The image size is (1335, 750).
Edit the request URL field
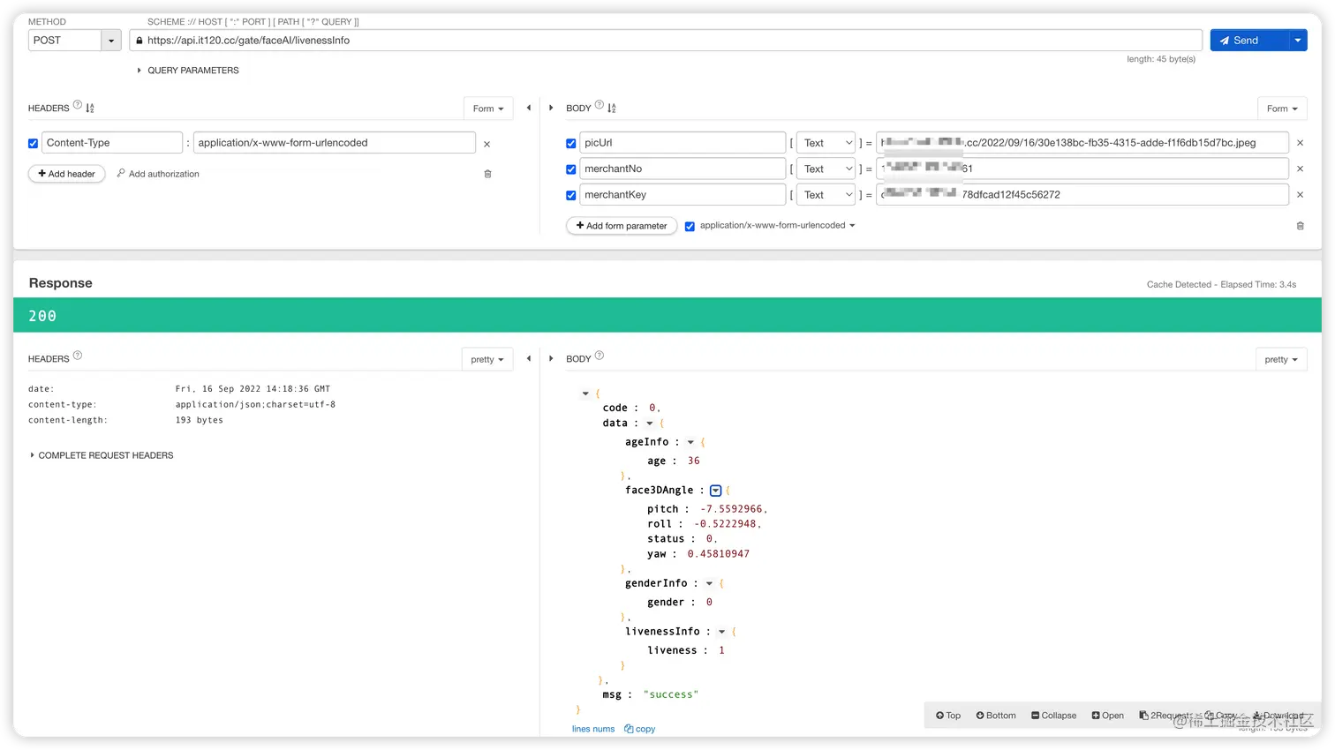pos(666,41)
